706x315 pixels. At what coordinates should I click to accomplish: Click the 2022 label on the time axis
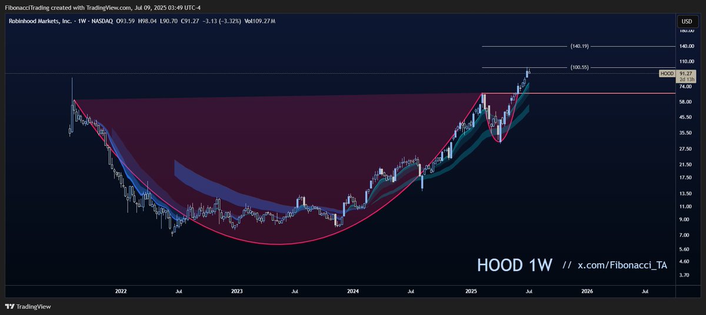pyautogui.click(x=121, y=291)
